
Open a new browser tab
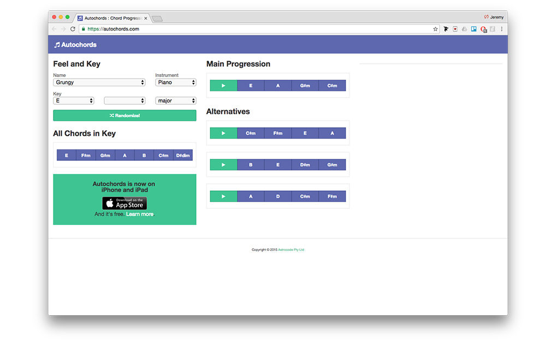click(x=157, y=19)
